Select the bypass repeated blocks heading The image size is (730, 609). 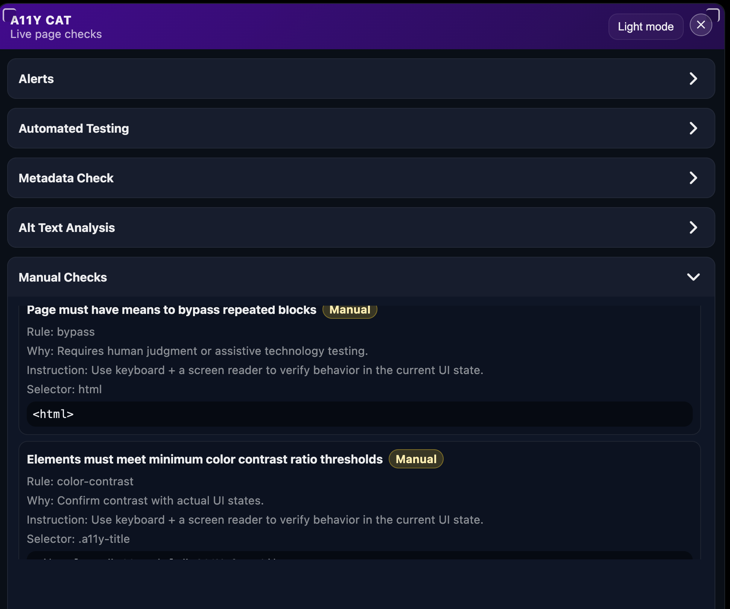[x=172, y=310]
